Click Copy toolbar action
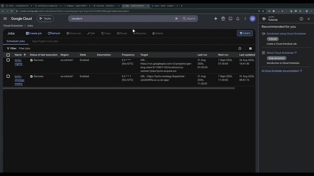The height and width of the screenshot is (176, 314). 106,33
